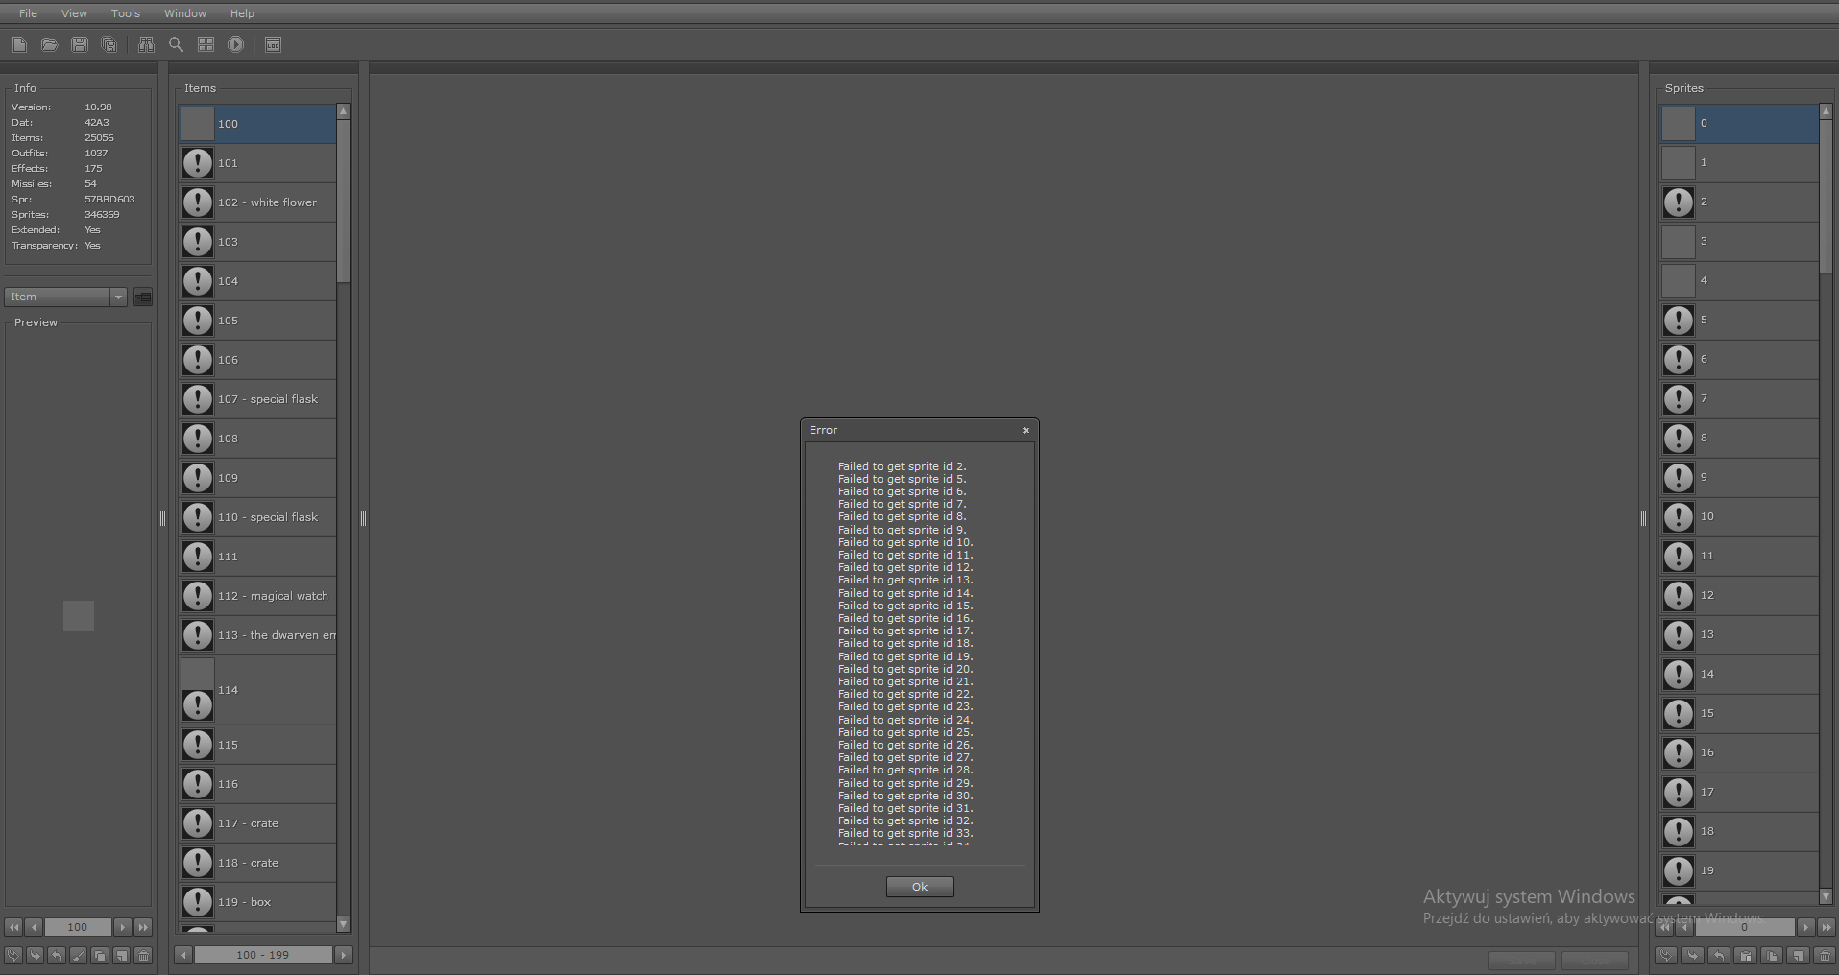Click the Save As multi-floppy icon

109,45
